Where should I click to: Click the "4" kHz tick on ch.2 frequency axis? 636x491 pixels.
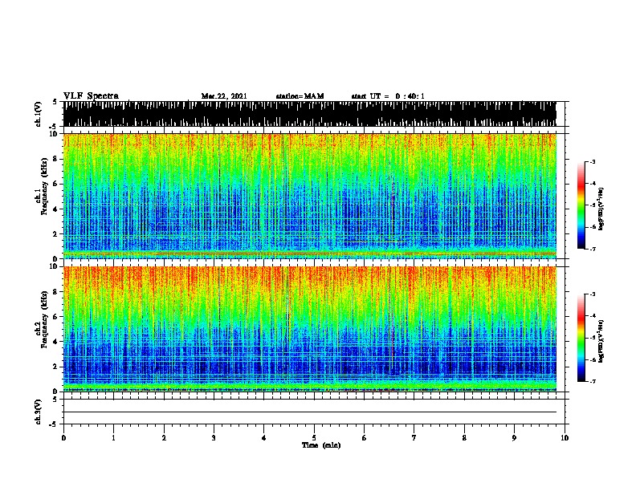click(56, 342)
